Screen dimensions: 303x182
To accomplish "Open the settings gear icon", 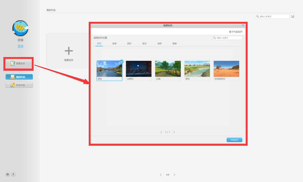I will tap(8, 174).
